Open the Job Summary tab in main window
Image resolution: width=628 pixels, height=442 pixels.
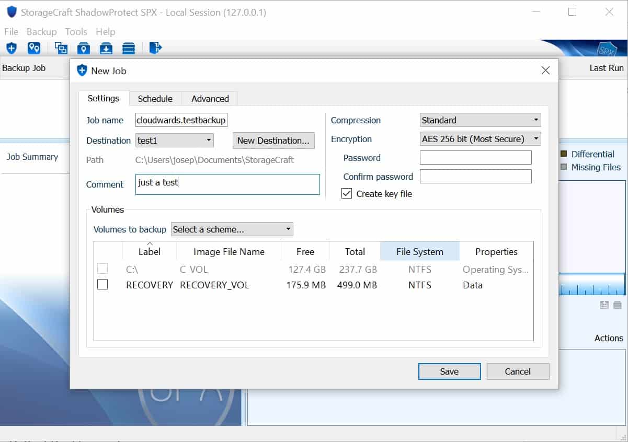pos(32,157)
